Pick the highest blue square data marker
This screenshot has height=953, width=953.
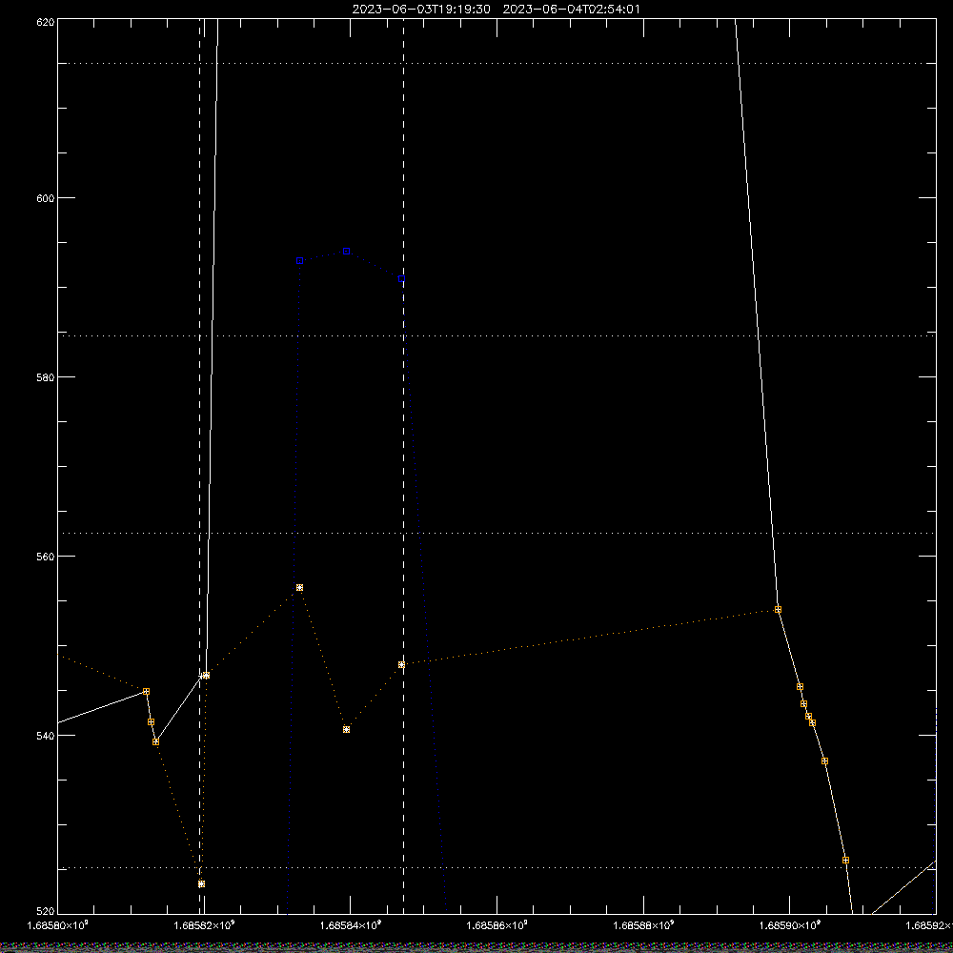[347, 251]
